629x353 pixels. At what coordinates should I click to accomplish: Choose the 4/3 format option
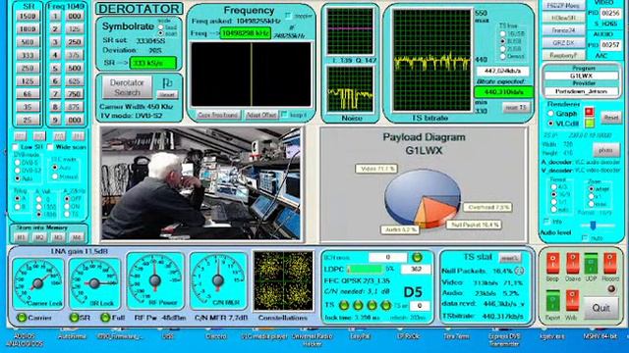coord(553,187)
